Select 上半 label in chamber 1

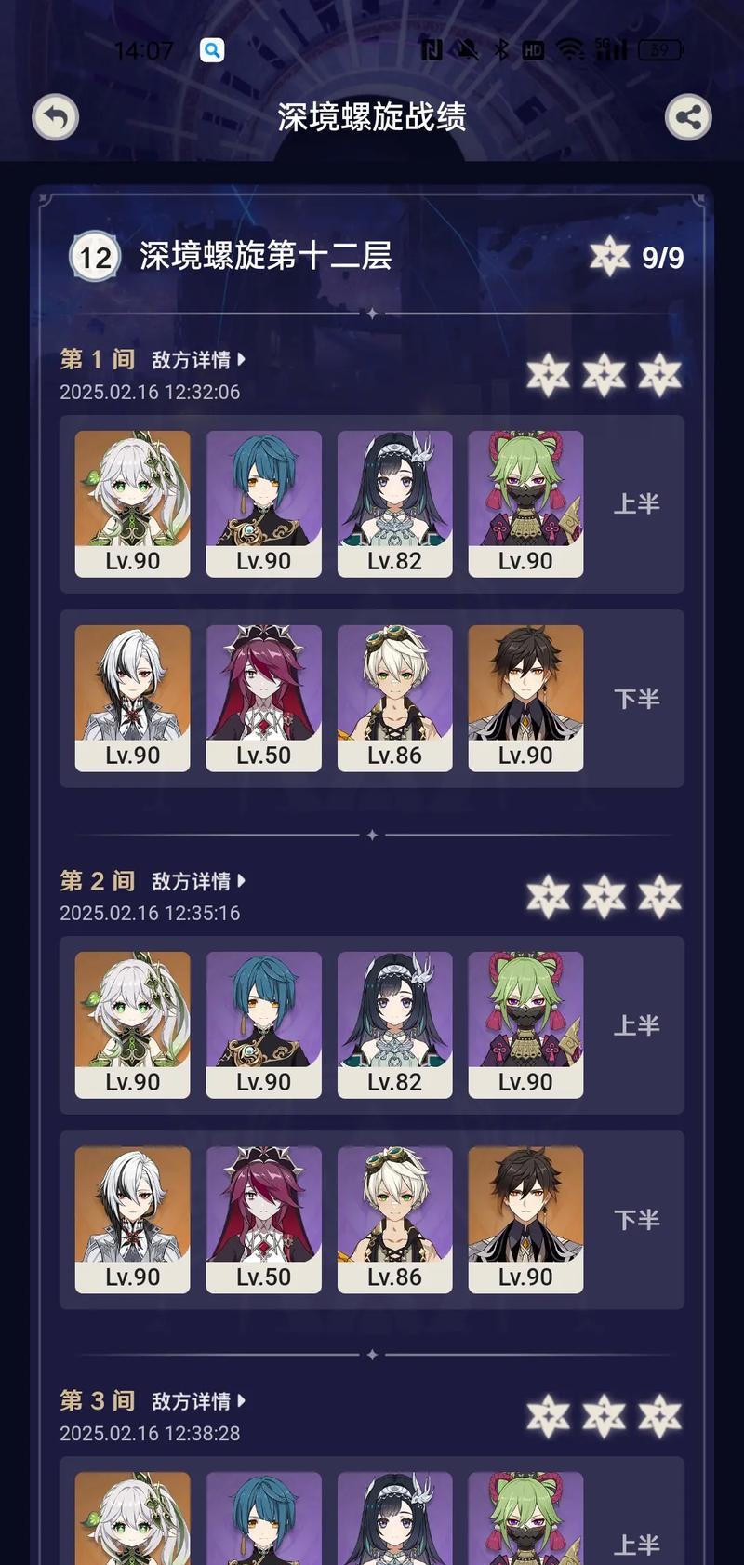coord(637,504)
